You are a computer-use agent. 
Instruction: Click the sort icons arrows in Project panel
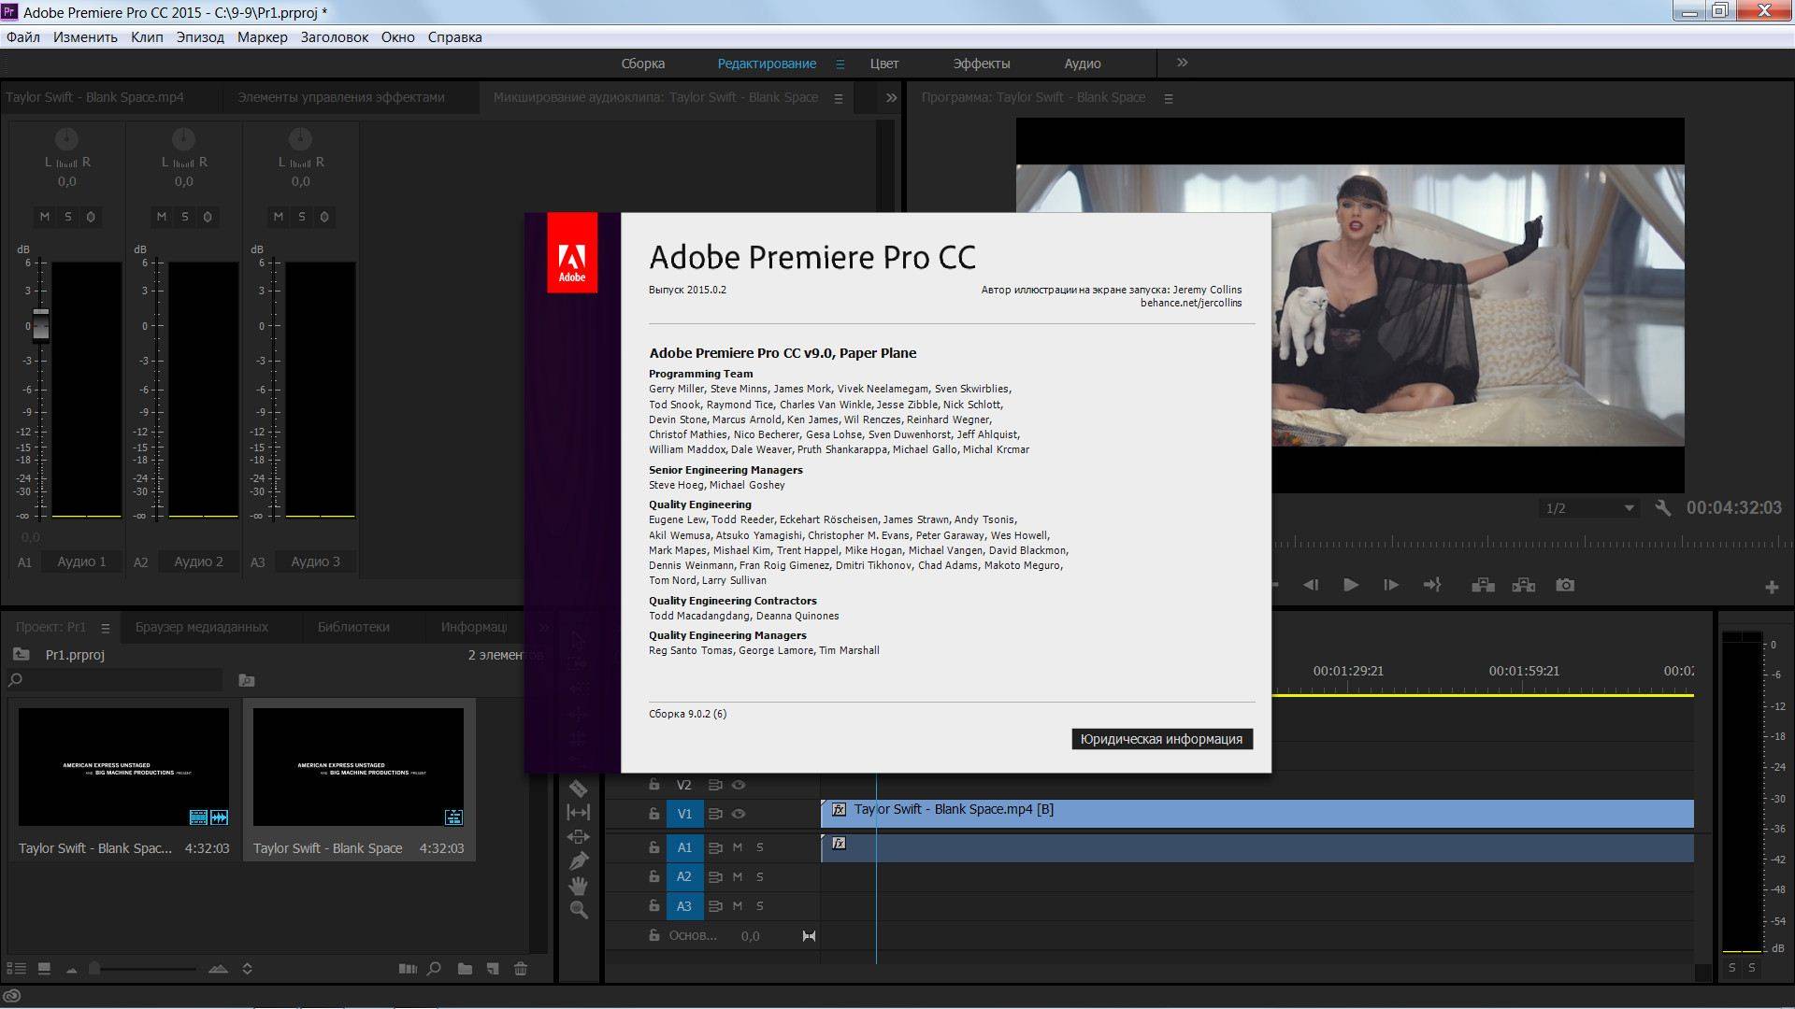(247, 969)
